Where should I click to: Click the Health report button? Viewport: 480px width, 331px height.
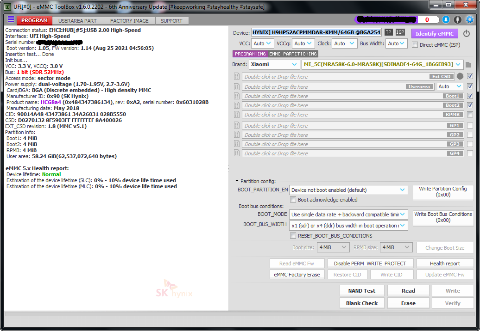pos(445,264)
